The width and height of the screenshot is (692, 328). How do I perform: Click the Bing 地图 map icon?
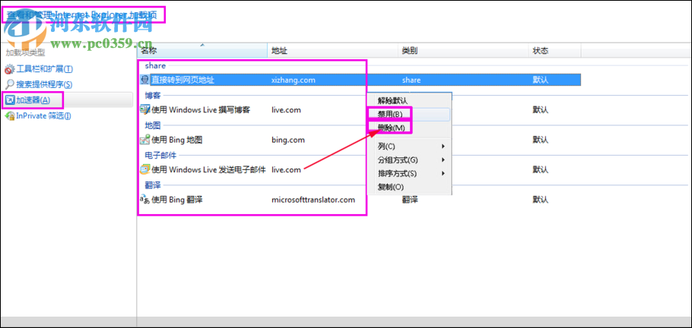145,140
